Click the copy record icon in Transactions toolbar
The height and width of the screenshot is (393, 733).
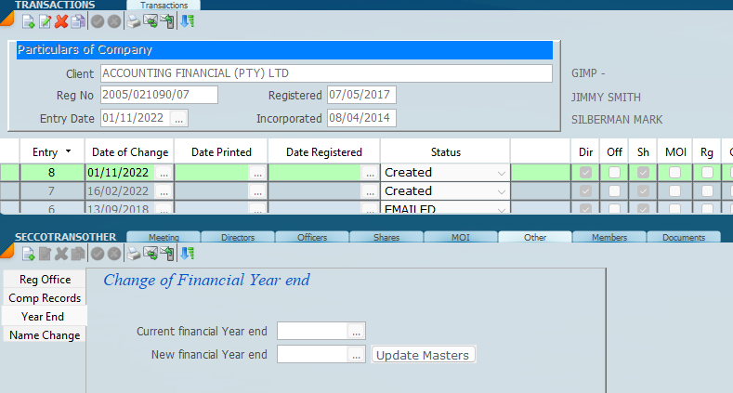click(78, 21)
